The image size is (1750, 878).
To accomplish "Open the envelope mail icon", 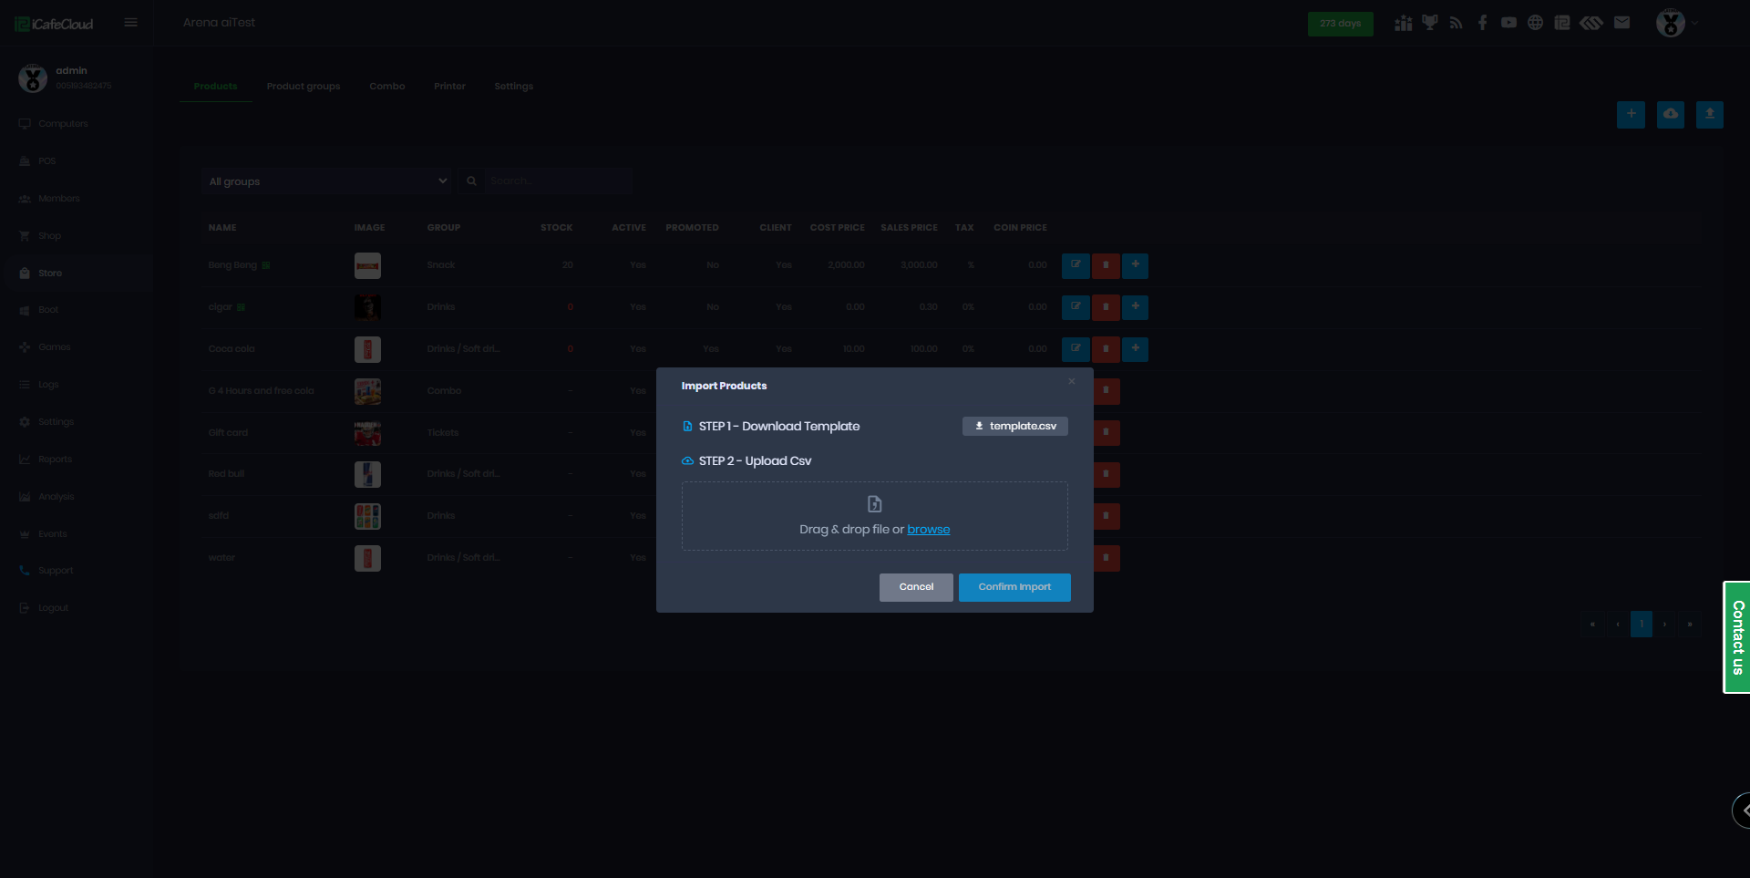I will click(1622, 23).
